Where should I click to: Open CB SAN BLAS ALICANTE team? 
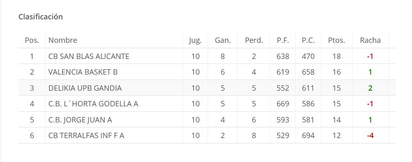(x=89, y=56)
